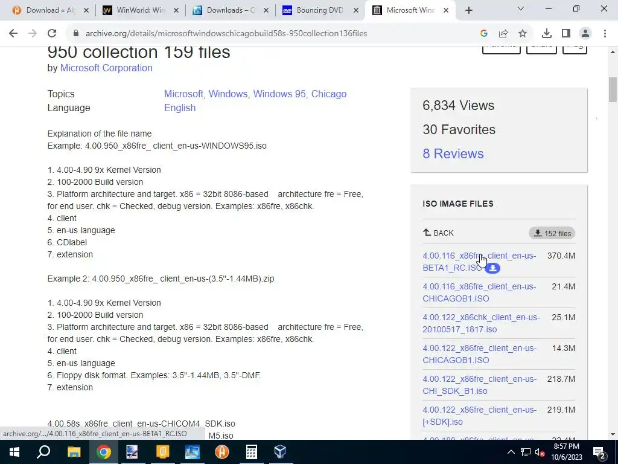
Task: Open the Windows Start menu
Action: [14, 452]
